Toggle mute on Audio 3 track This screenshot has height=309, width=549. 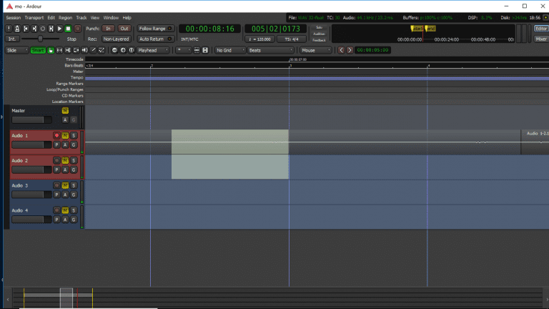(x=65, y=185)
